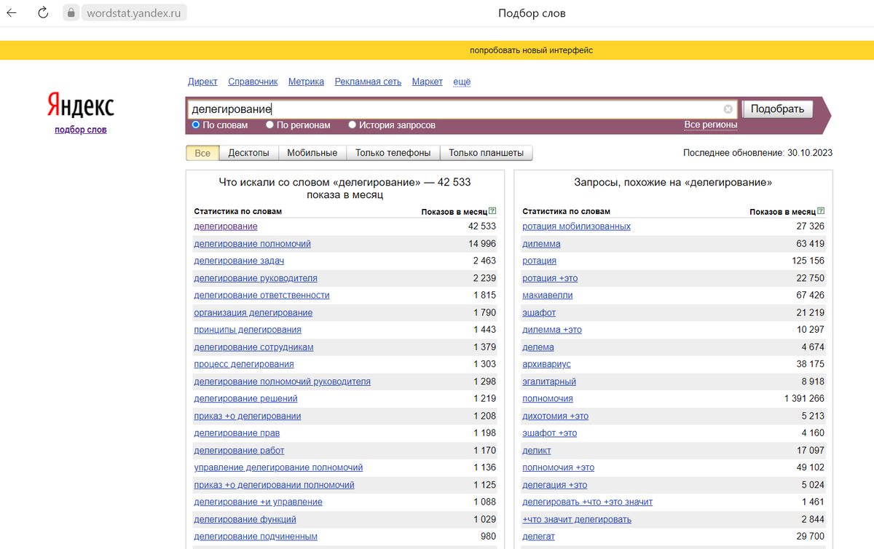The image size is (874, 549).
Task: Open делегирование полномочий руководителя query
Action: [x=282, y=382]
